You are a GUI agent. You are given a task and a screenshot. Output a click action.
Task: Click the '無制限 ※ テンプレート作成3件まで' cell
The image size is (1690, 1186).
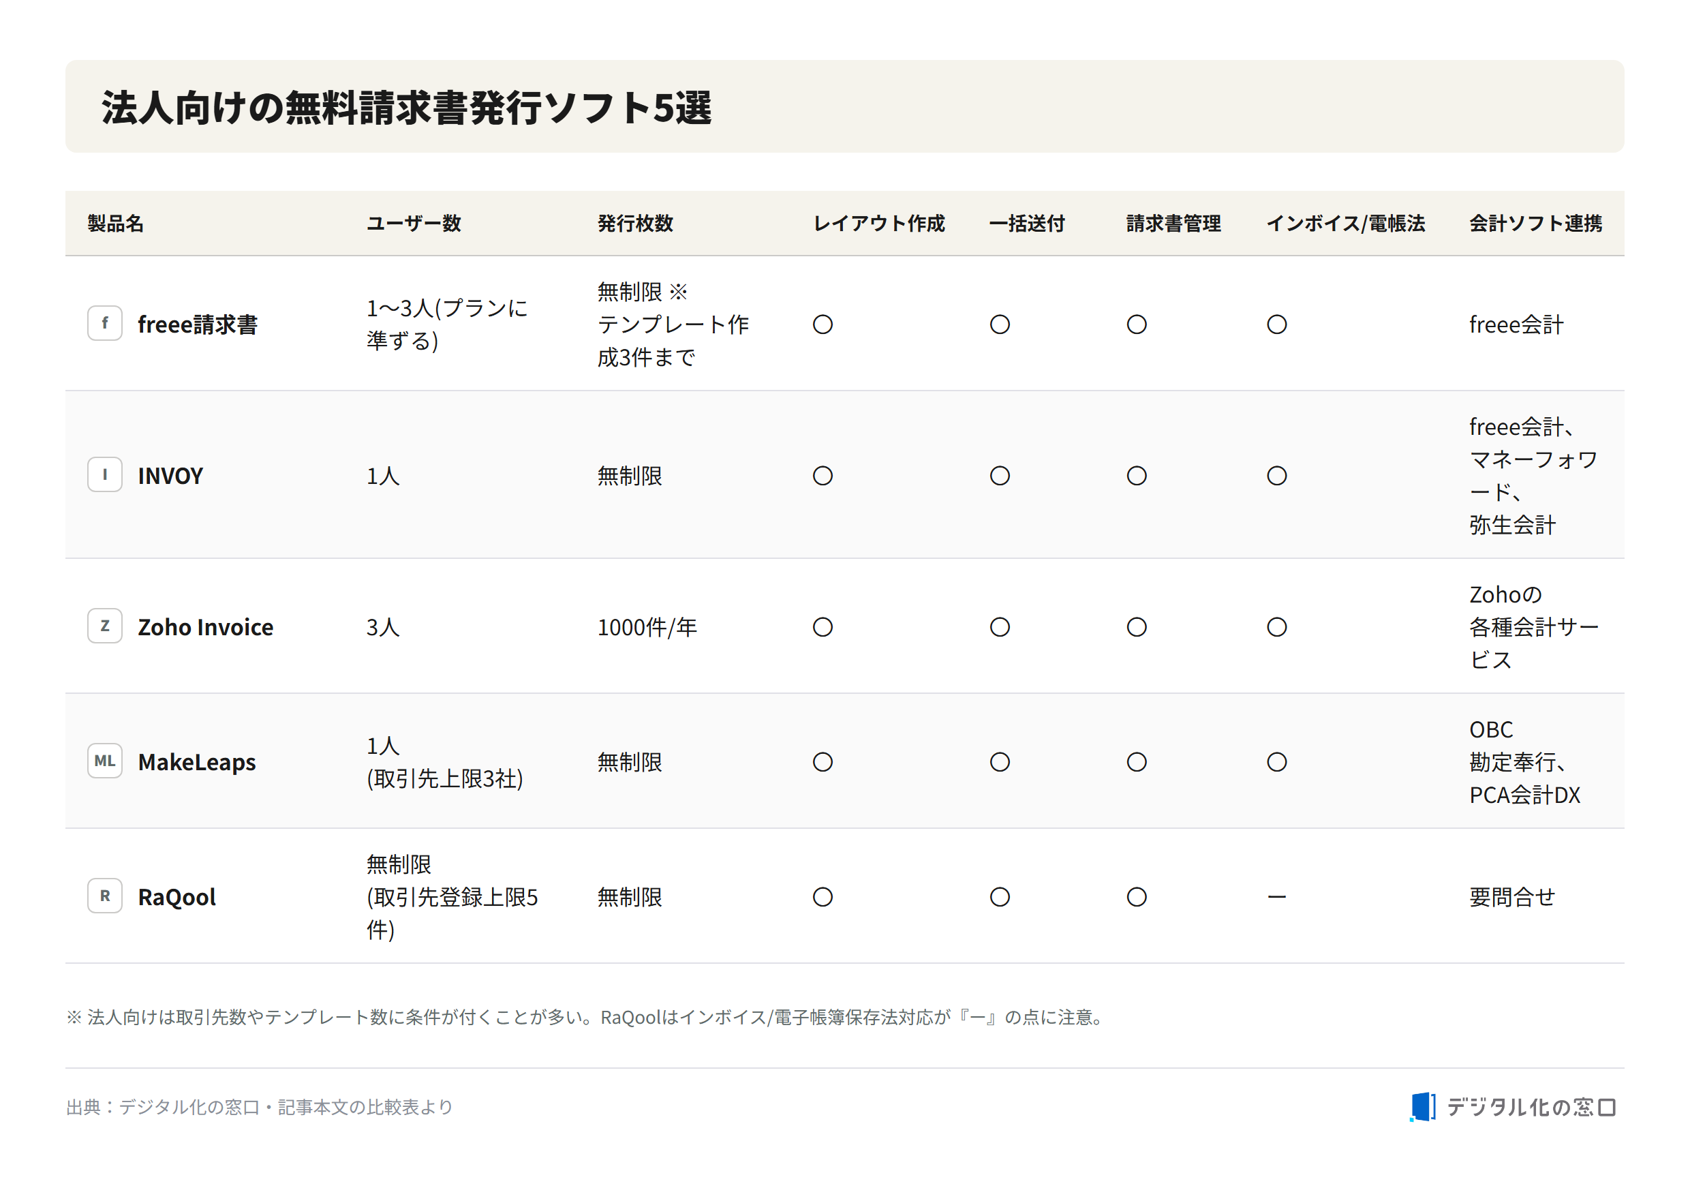point(673,324)
